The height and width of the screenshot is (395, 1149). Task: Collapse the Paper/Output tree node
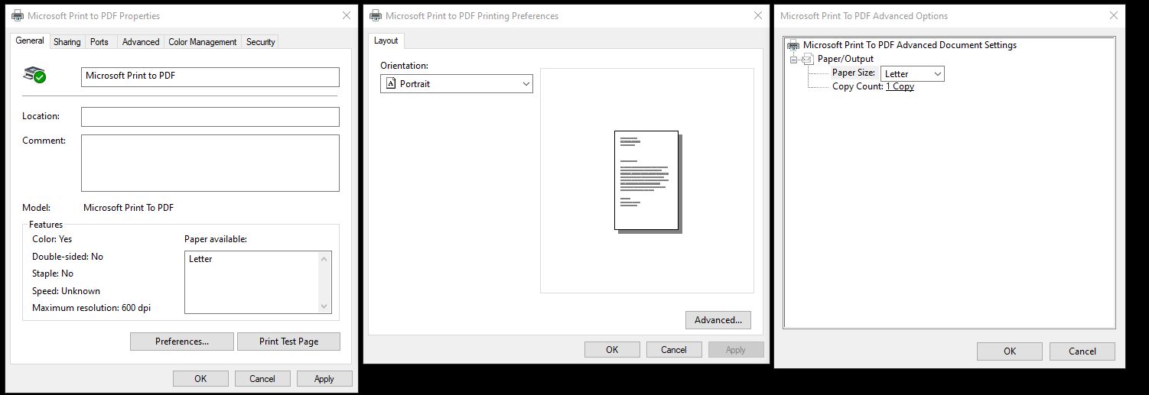(793, 59)
